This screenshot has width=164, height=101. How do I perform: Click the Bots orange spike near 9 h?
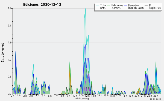point(70,68)
